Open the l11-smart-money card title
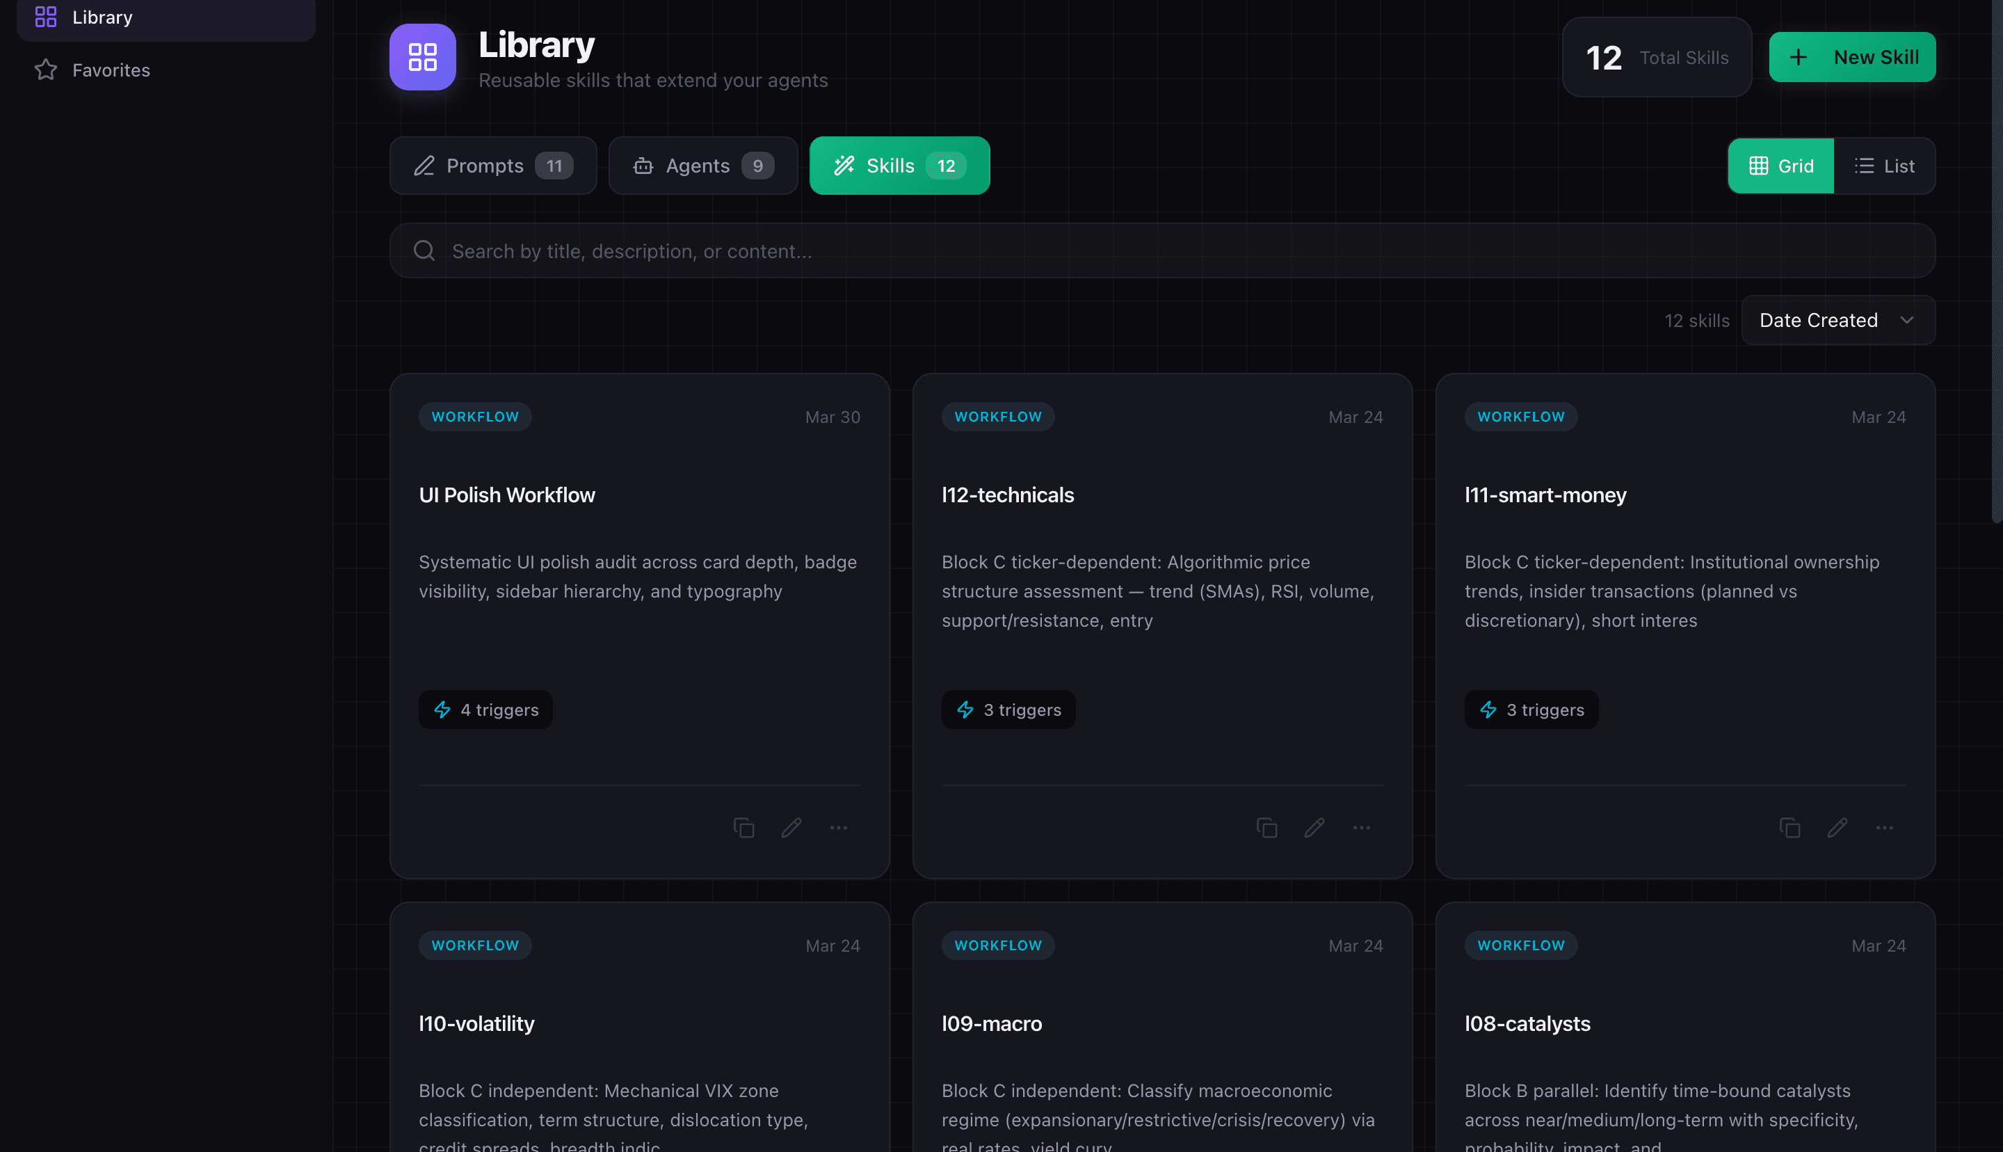The width and height of the screenshot is (2003, 1152). pos(1545,495)
